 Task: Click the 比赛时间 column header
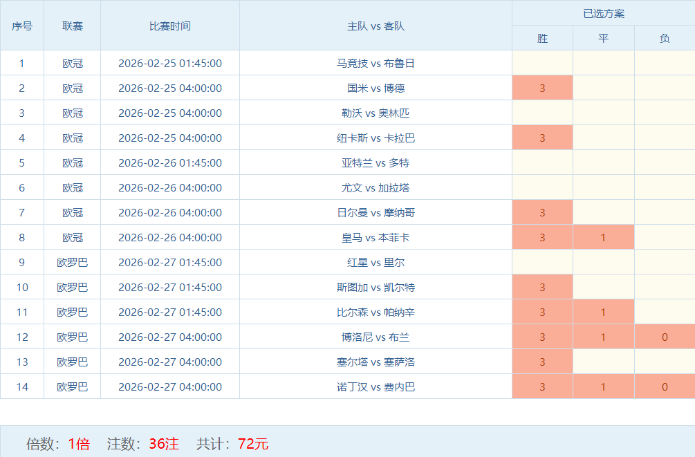tap(170, 26)
